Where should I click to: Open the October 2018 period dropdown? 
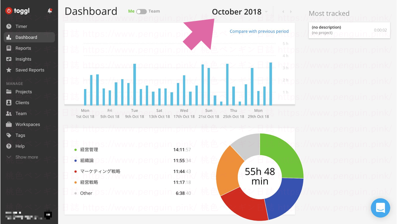click(240, 12)
